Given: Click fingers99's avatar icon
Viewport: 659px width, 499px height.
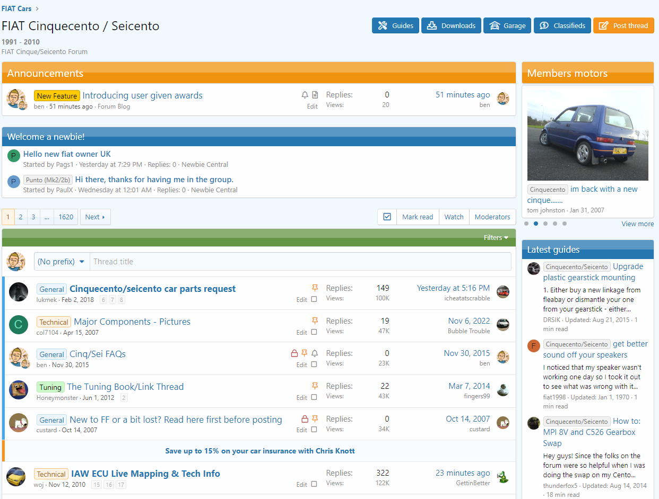Looking at the screenshot, I should 503,390.
